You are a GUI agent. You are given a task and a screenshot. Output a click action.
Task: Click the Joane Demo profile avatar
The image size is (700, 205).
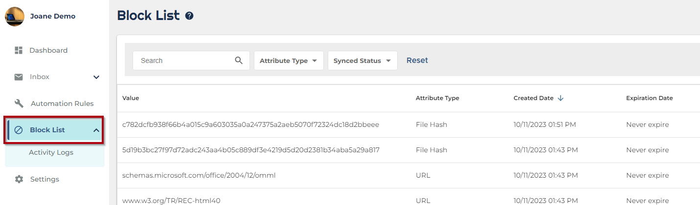[15, 17]
